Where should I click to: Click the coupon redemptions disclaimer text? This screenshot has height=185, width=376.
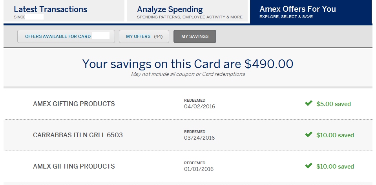(x=188, y=74)
